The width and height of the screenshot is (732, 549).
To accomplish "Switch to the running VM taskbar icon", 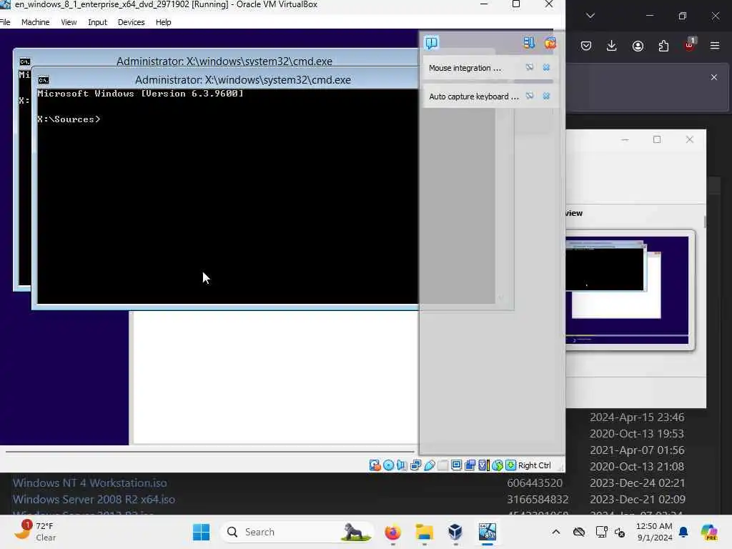I will [487, 532].
